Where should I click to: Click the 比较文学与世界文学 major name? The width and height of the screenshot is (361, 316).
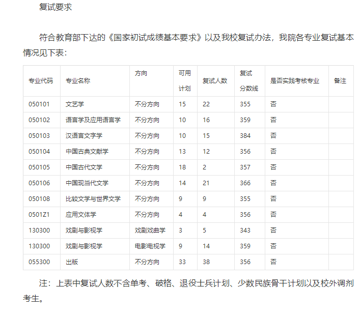click(x=93, y=199)
